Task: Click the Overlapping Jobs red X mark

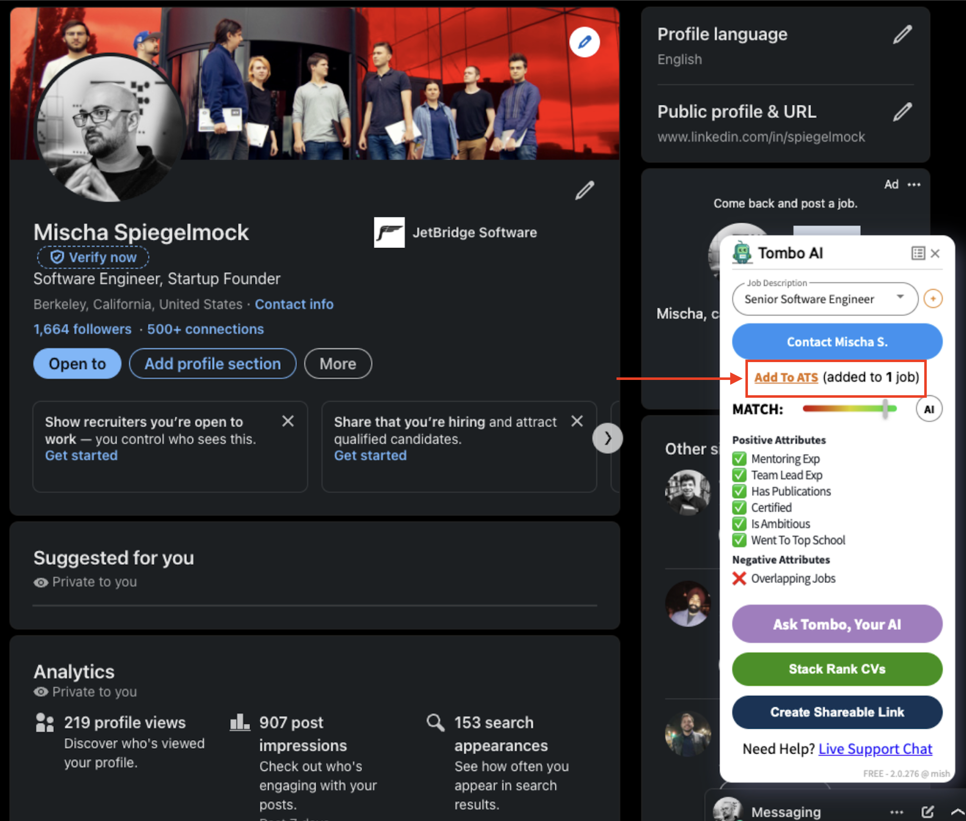Action: (739, 579)
